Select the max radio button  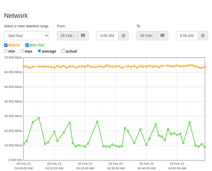coord(22,51)
